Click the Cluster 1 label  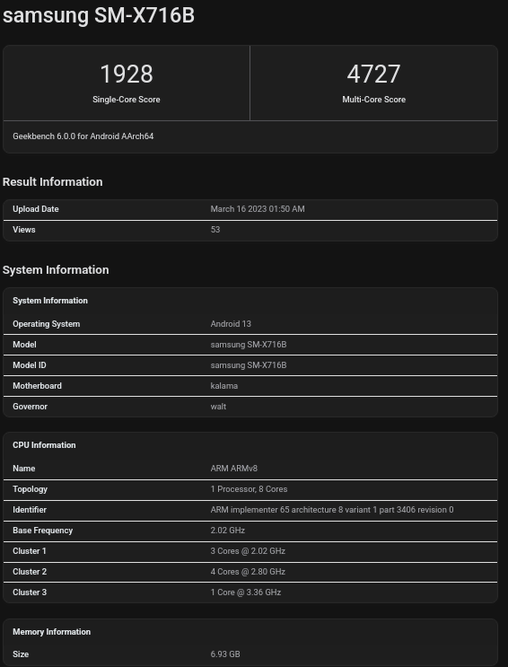30,551
